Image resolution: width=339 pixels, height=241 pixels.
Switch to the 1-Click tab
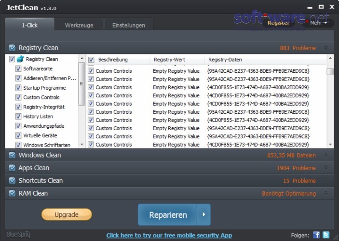[x=29, y=25]
